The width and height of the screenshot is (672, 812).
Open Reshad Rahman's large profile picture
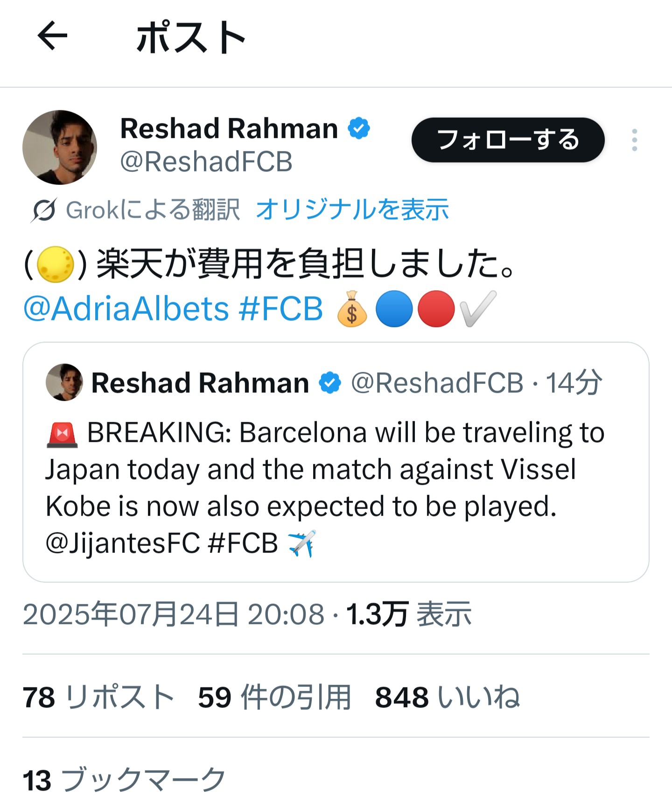pos(60,147)
